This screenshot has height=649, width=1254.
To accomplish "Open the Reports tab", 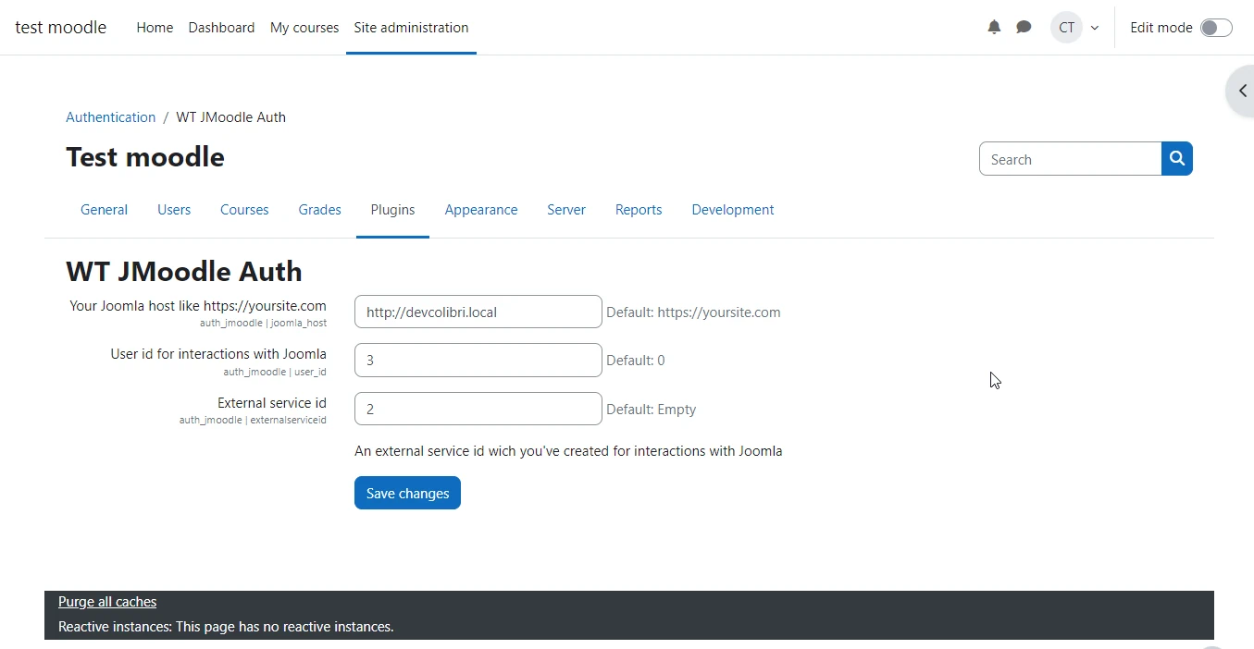I will point(639,210).
